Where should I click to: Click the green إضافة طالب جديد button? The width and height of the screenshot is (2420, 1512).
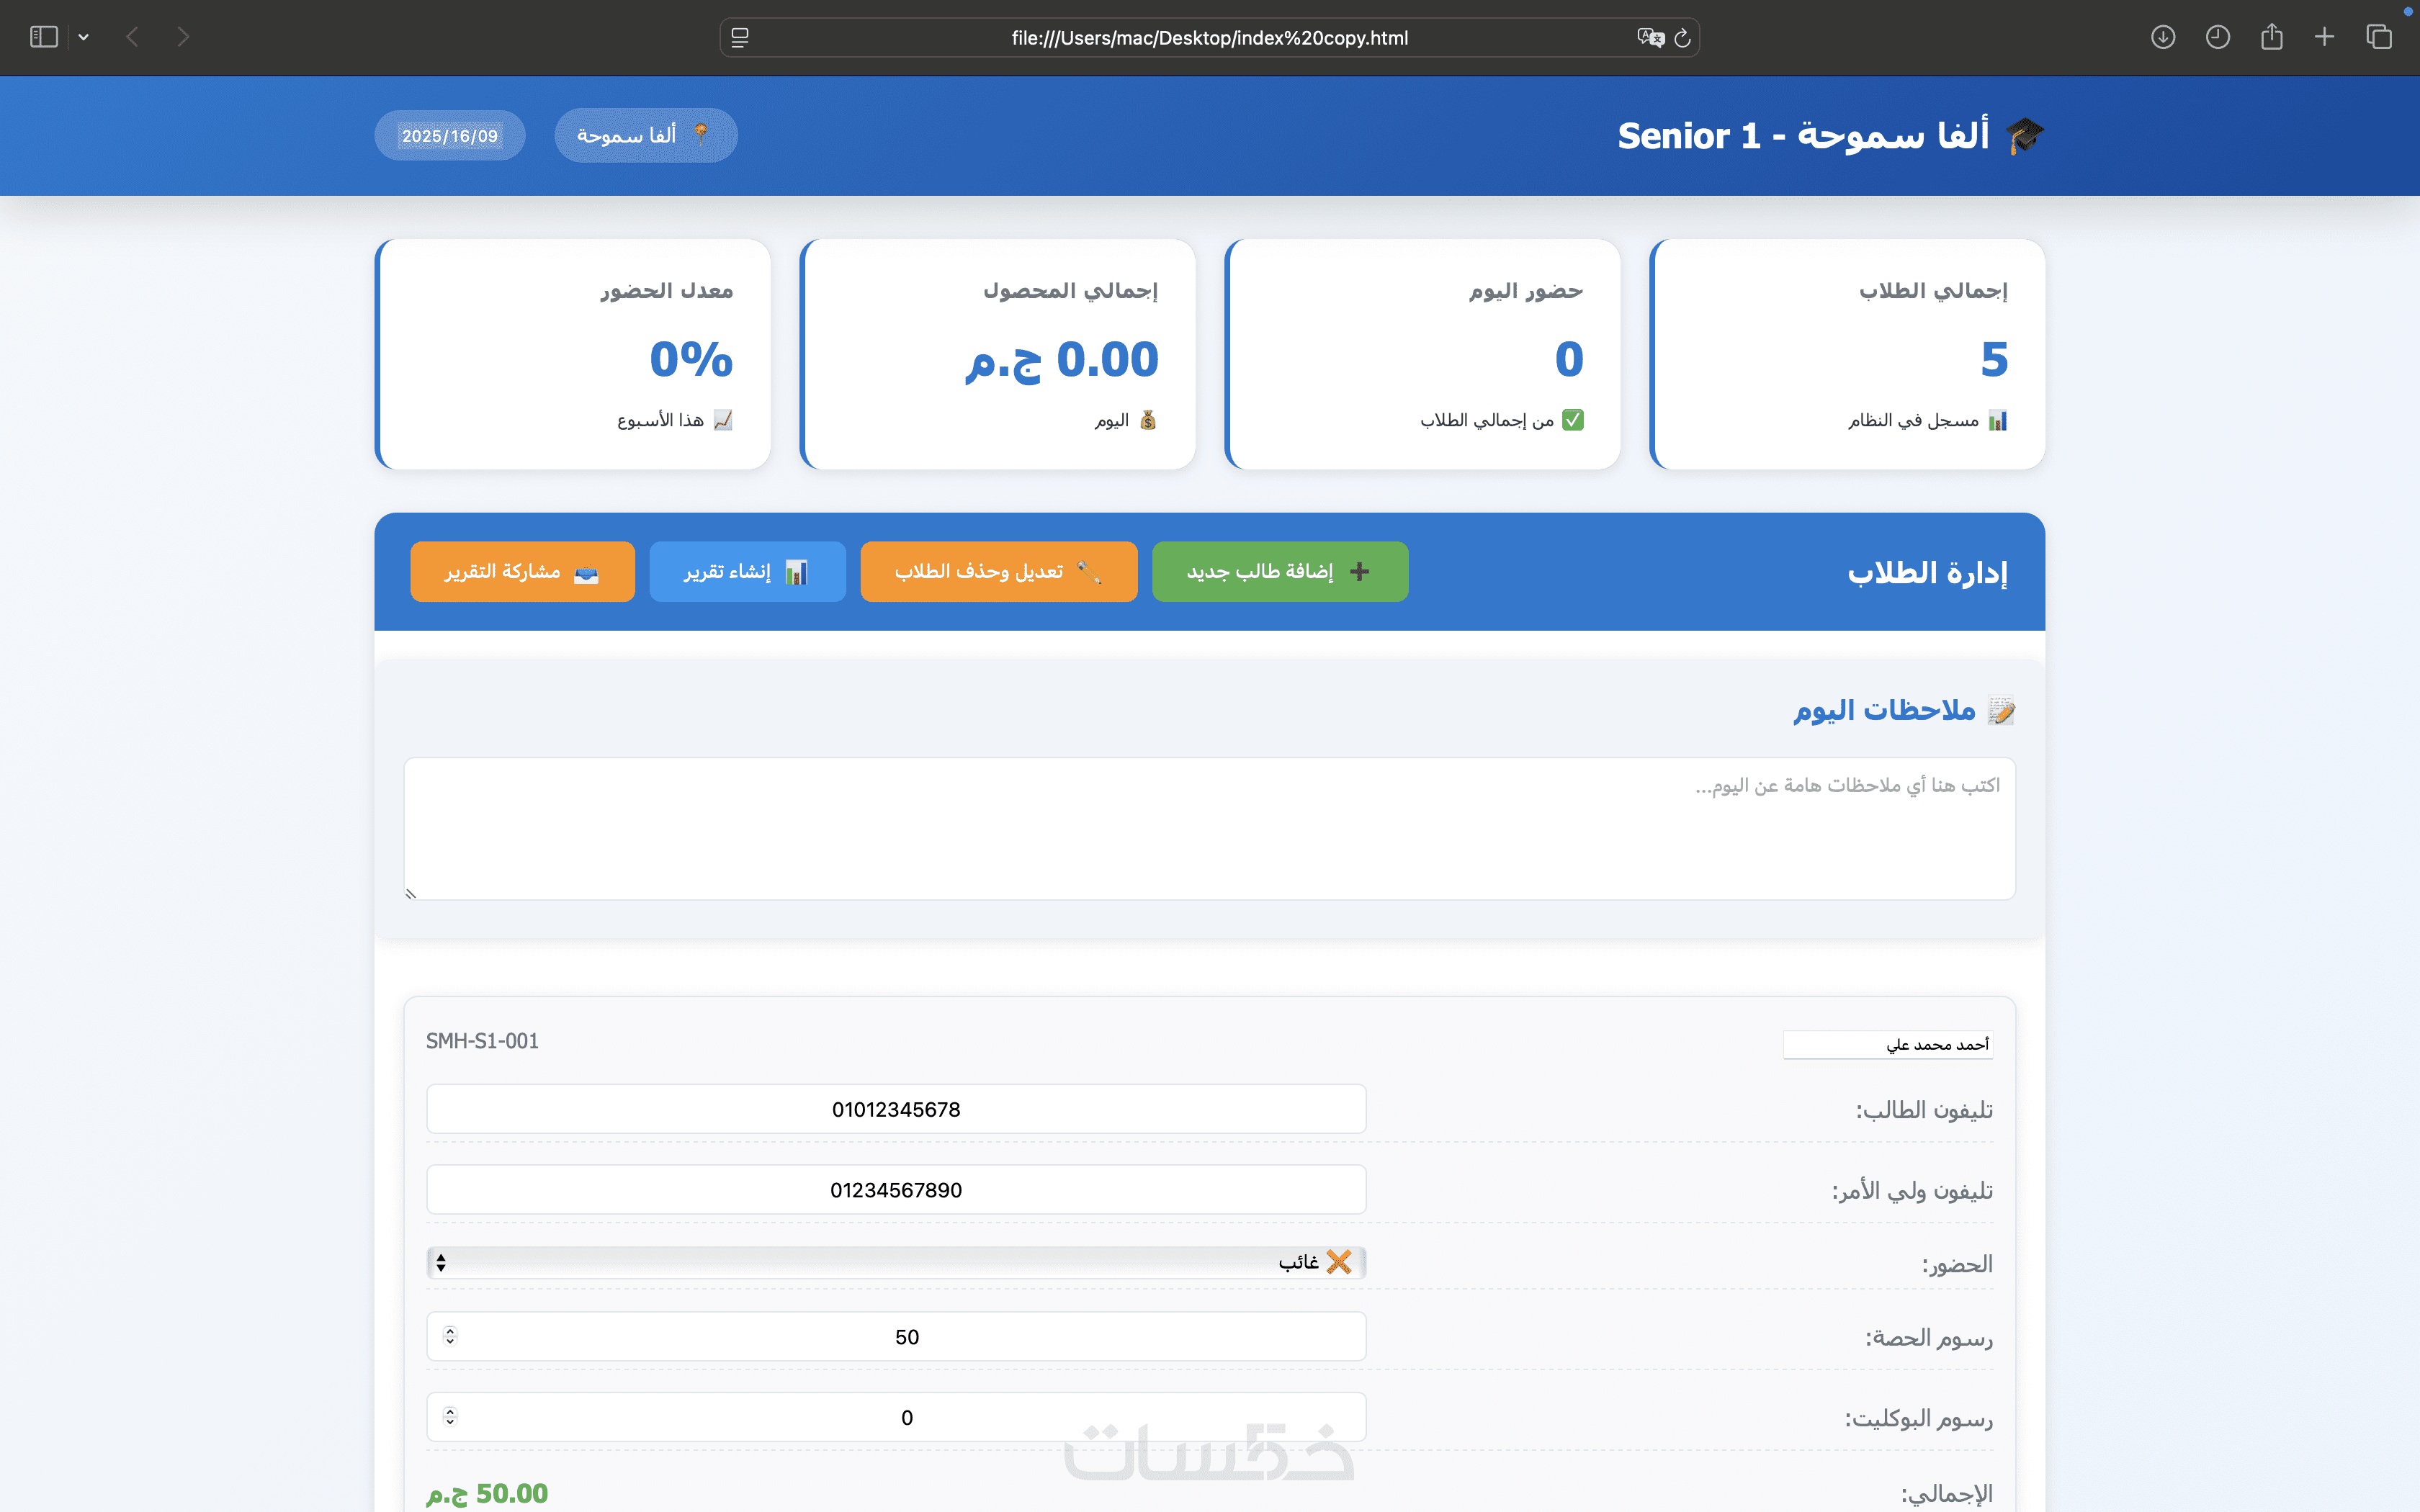(x=1279, y=571)
